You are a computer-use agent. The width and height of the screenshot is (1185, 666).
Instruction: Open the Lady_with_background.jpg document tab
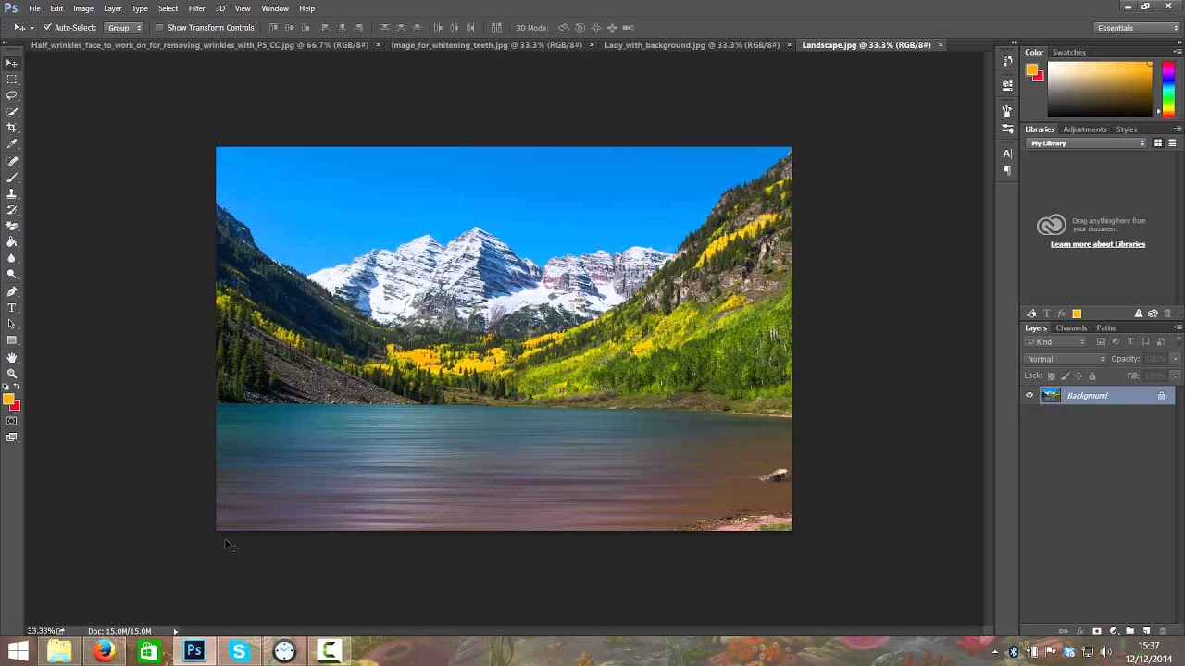(692, 45)
